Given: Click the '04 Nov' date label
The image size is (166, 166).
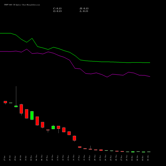Looking at the screenshot, I should click(37, 158).
